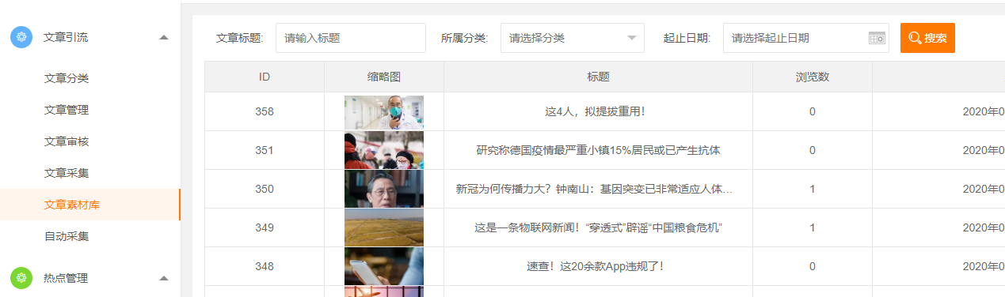Collapse the 热点管理 menu arrow
Image resolution: width=1005 pixels, height=297 pixels.
pyautogui.click(x=163, y=278)
